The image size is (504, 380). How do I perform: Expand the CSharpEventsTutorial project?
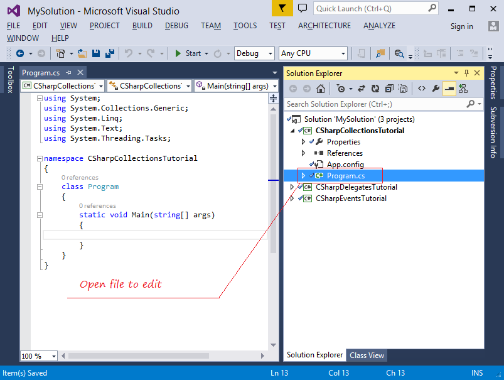(x=292, y=198)
